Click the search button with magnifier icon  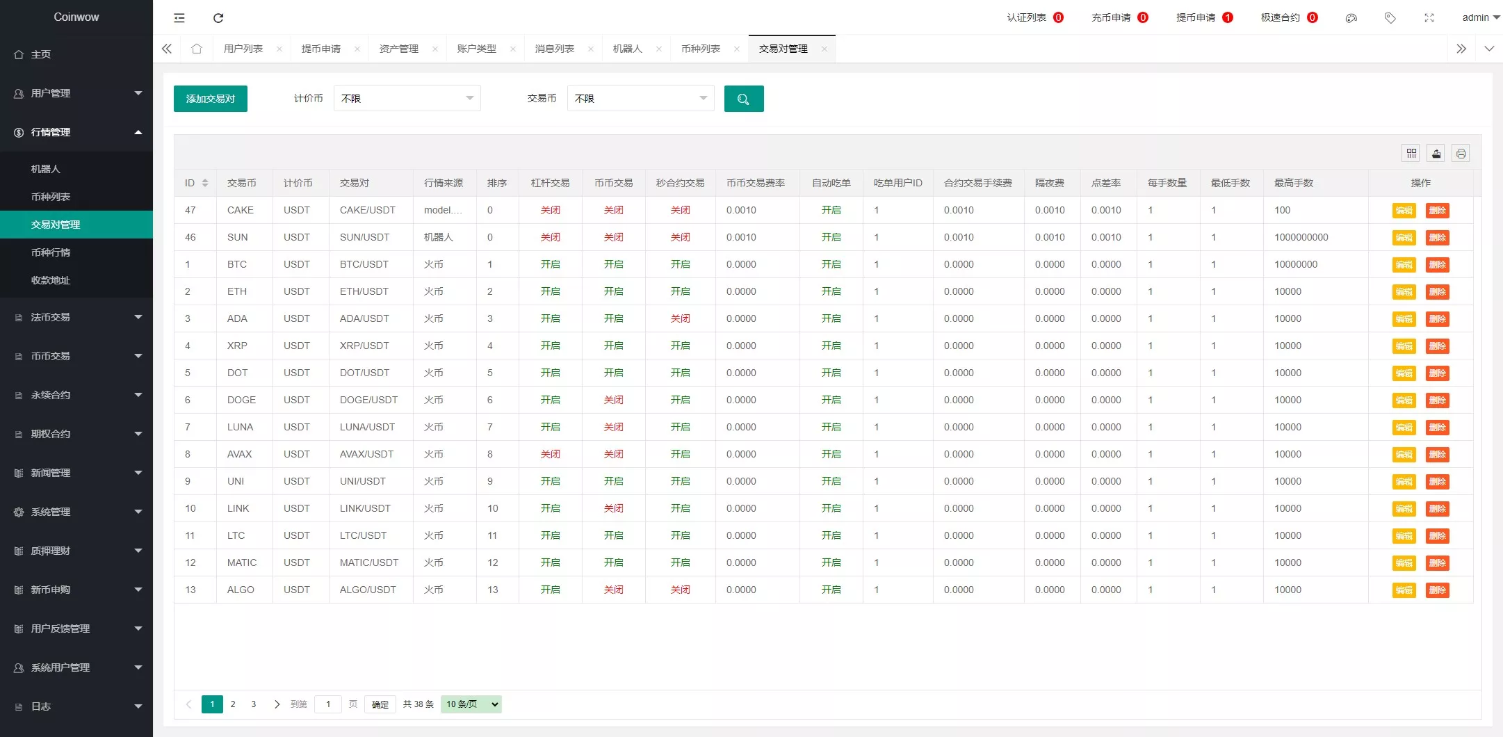(743, 99)
